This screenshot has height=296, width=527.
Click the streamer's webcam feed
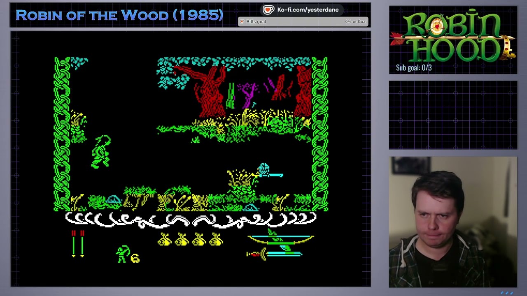pos(453,222)
